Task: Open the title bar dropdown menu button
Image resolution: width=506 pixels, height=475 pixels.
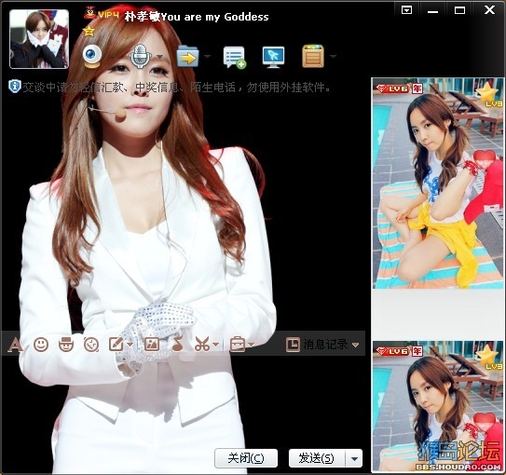Action: pyautogui.click(x=406, y=10)
